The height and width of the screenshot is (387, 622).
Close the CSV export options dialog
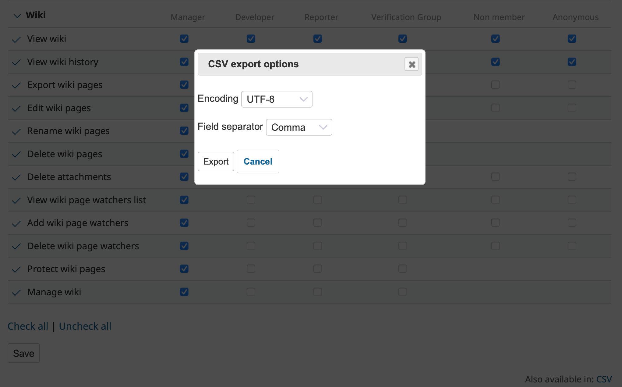411,64
